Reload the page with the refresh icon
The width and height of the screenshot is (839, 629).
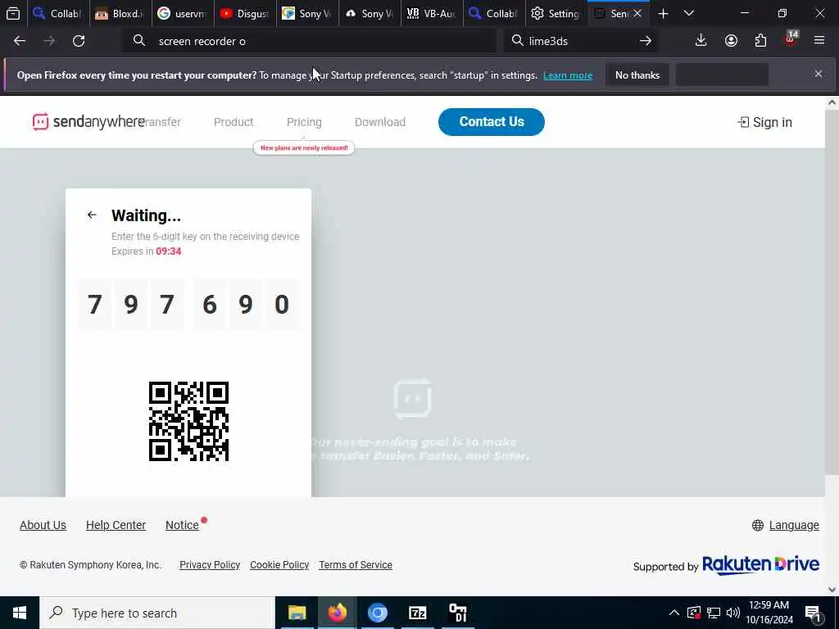tap(79, 41)
